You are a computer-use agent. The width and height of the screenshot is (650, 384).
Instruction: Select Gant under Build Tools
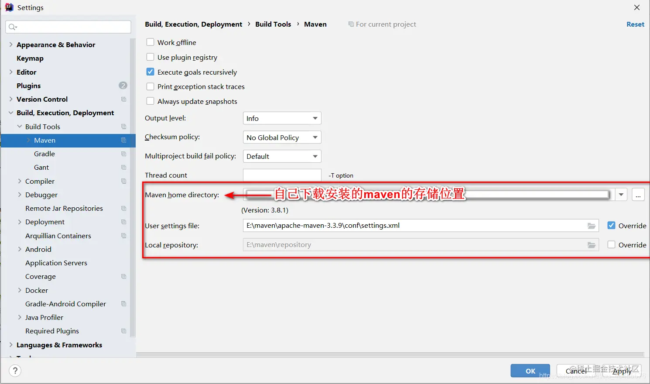(x=41, y=168)
